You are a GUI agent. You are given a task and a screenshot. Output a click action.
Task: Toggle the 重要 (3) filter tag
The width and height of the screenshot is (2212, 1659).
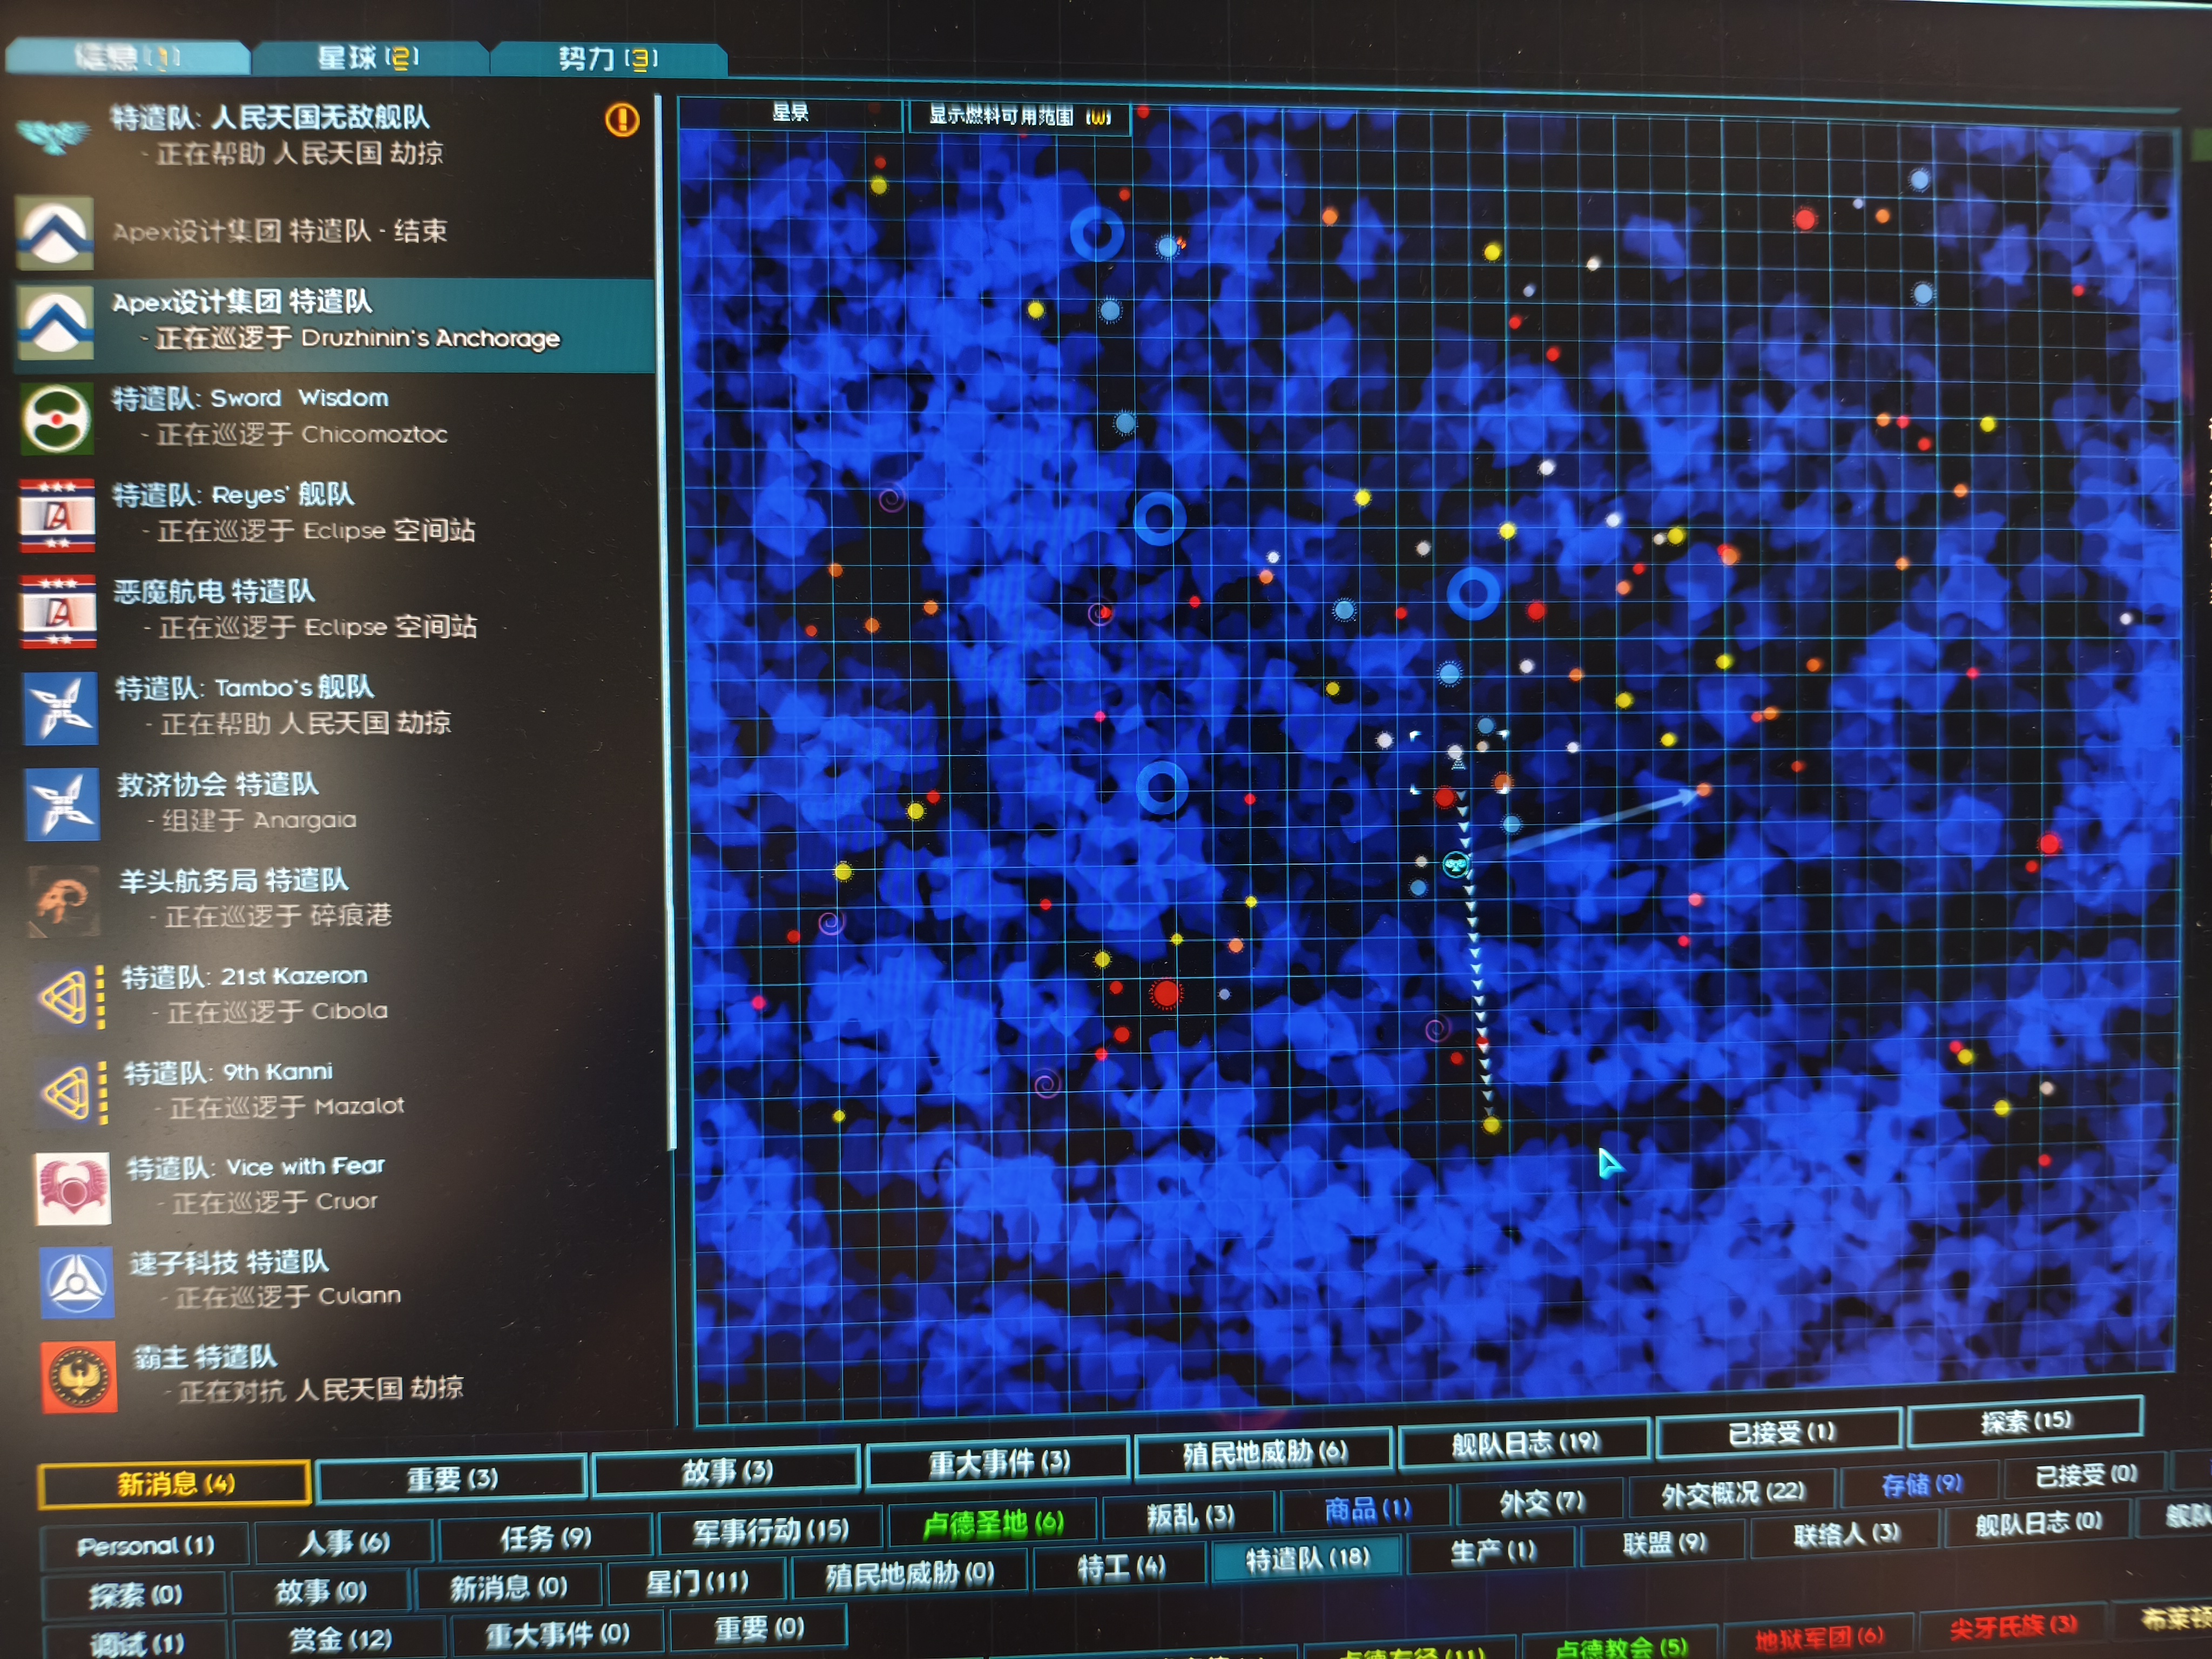451,1479
